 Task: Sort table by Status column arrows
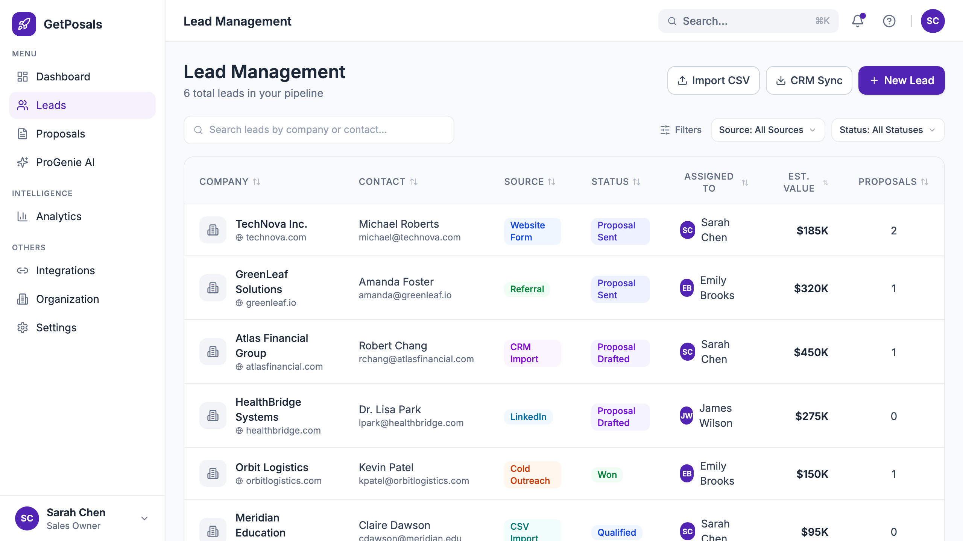(636, 182)
